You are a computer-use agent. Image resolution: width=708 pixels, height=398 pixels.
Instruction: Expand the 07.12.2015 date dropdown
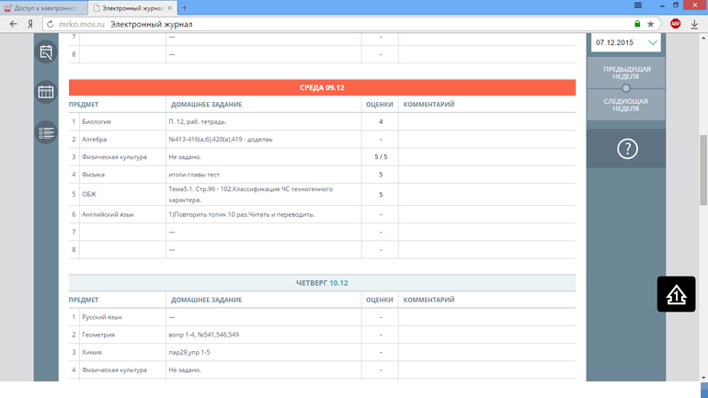click(653, 42)
